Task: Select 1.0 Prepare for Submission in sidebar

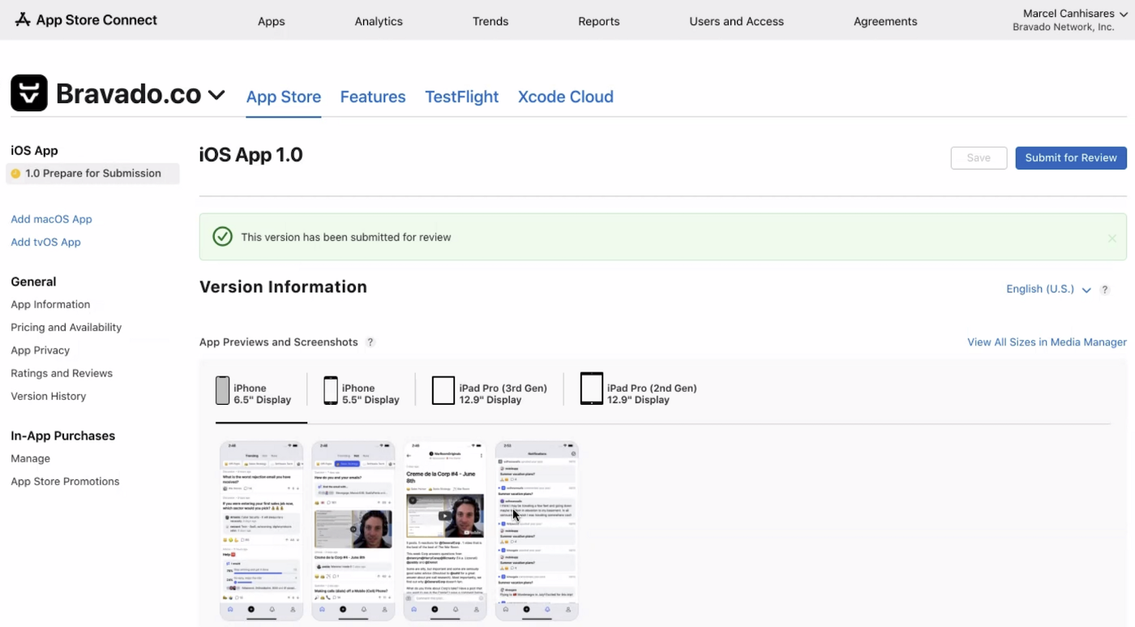Action: click(92, 174)
